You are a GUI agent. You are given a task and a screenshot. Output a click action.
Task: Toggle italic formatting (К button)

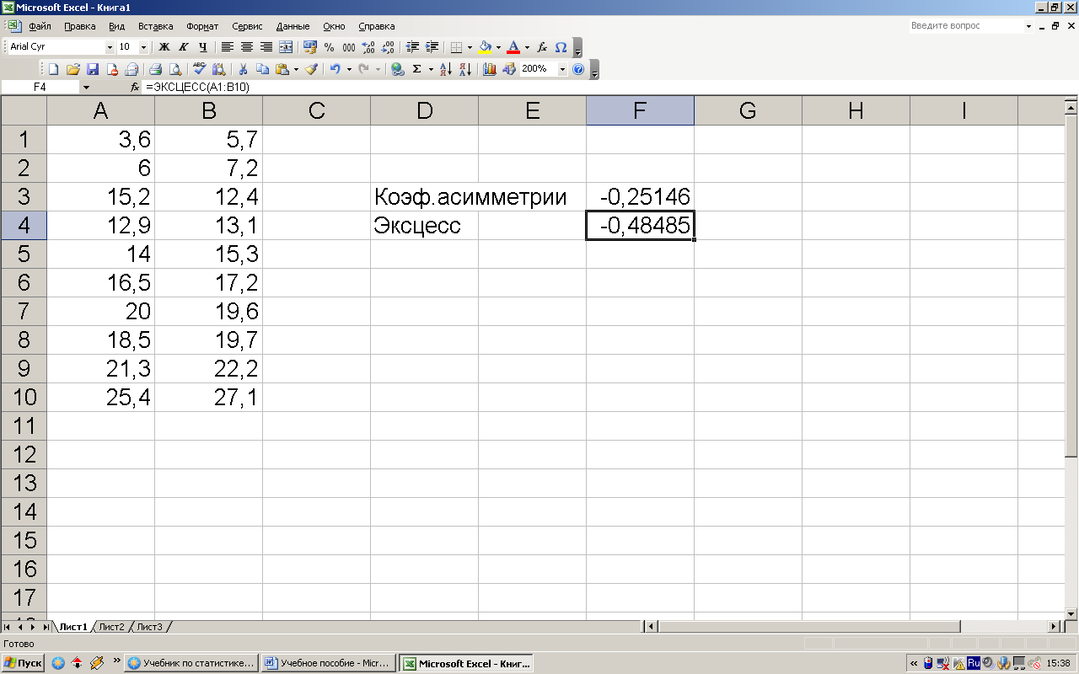point(183,47)
